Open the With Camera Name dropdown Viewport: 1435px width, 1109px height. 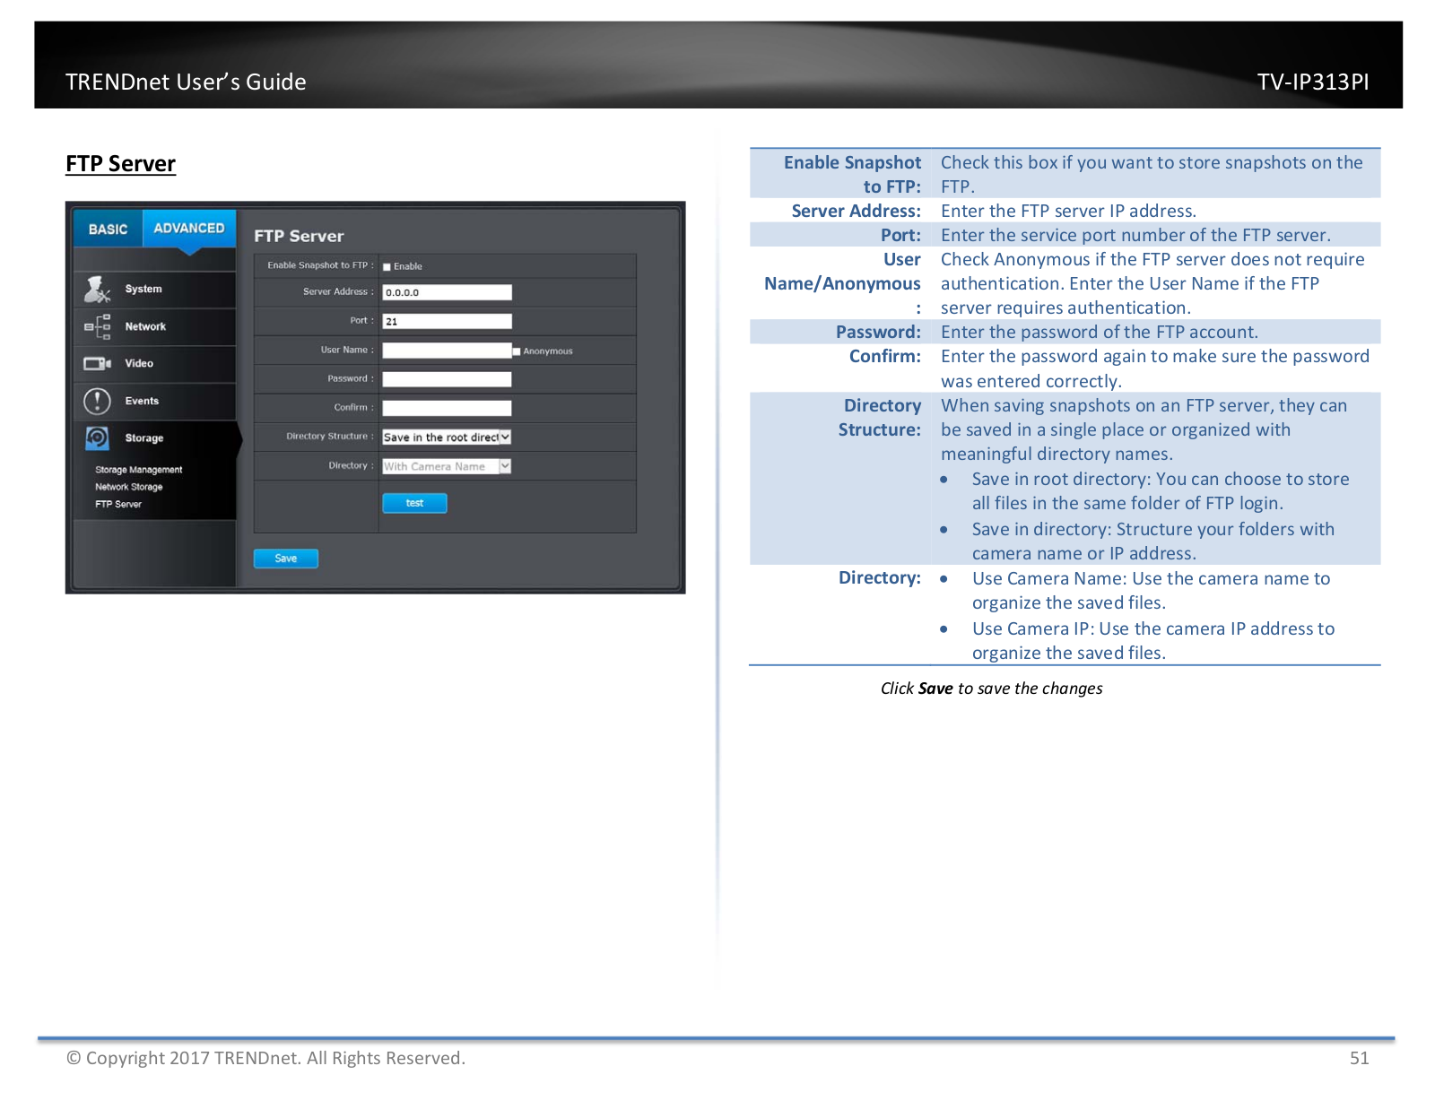point(447,466)
